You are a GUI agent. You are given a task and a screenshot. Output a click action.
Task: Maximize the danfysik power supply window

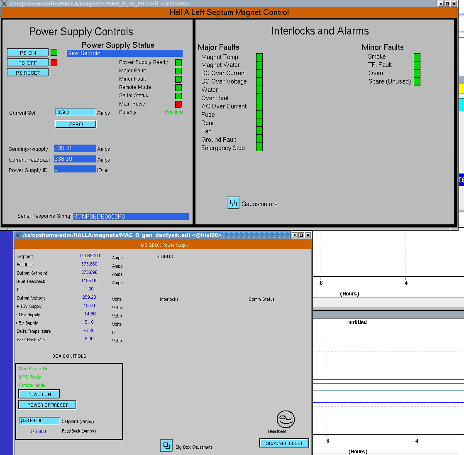point(301,235)
